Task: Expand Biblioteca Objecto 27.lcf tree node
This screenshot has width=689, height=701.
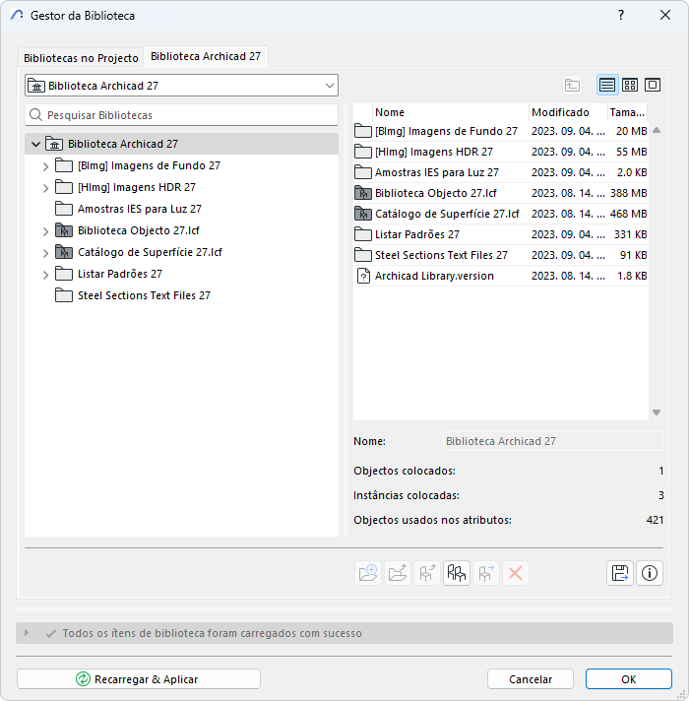Action: click(x=45, y=231)
